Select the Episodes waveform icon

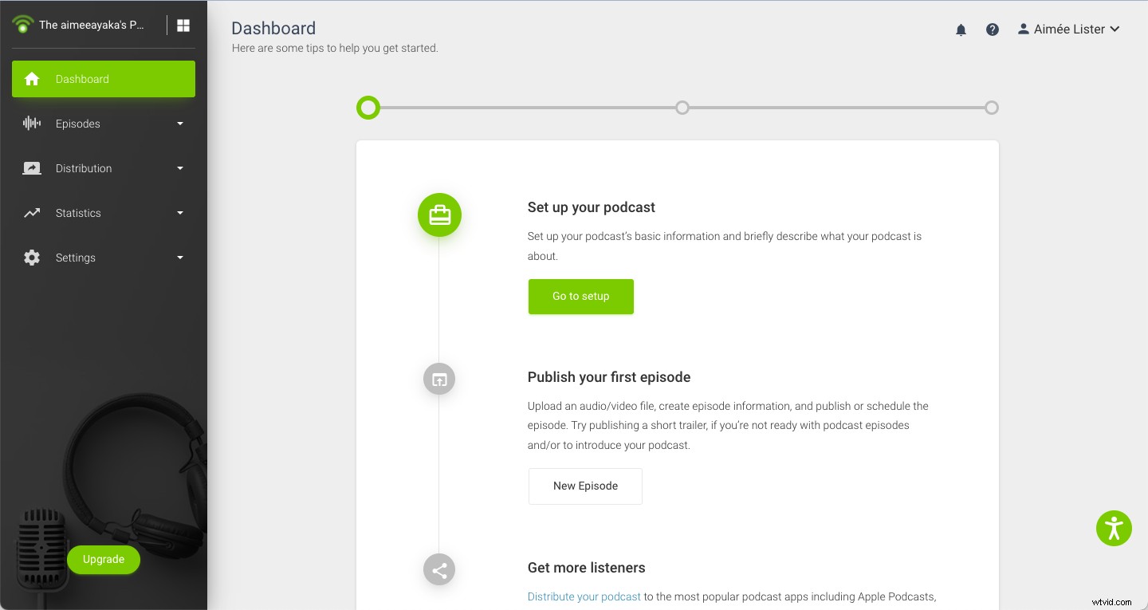click(x=31, y=124)
